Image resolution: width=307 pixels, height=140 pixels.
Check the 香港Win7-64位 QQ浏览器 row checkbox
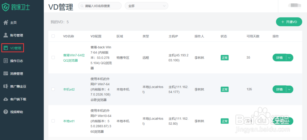(x=53, y=57)
